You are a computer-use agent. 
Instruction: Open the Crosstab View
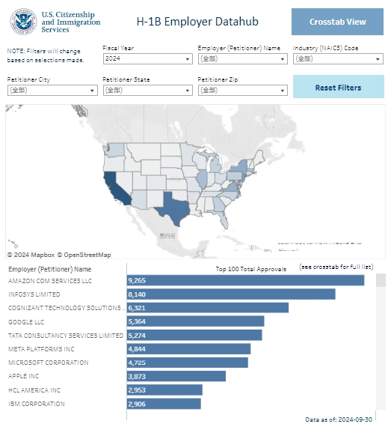click(x=337, y=22)
